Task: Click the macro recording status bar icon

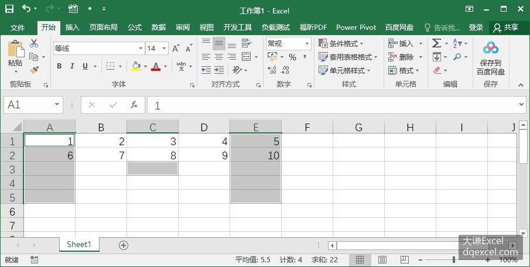Action: [34, 259]
